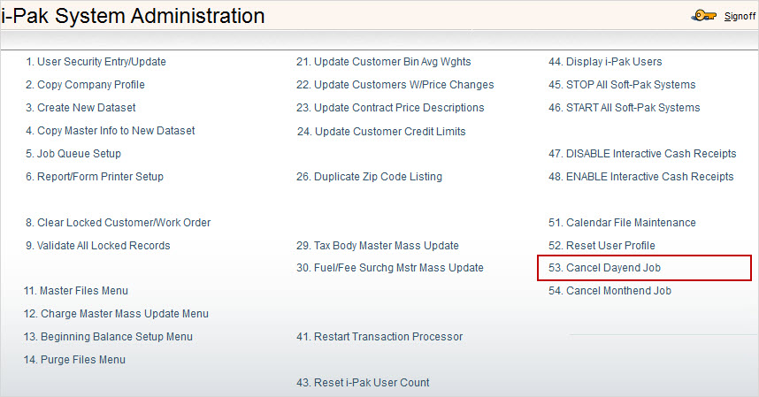Select 30. Fuel/Fee Surchg Mstr Mass Update
The width and height of the screenshot is (759, 397).
390,268
